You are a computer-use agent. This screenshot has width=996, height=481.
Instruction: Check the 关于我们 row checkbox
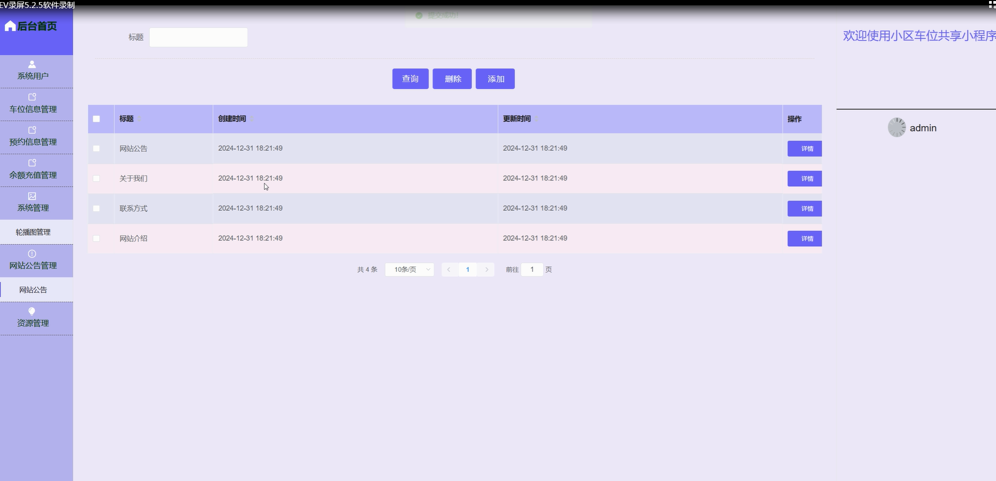click(96, 178)
